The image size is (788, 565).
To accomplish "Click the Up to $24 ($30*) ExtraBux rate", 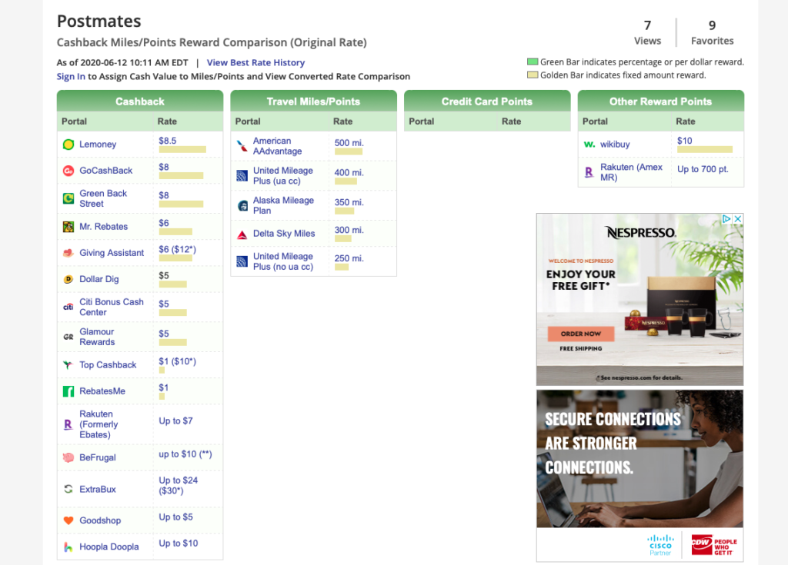I will (179, 486).
